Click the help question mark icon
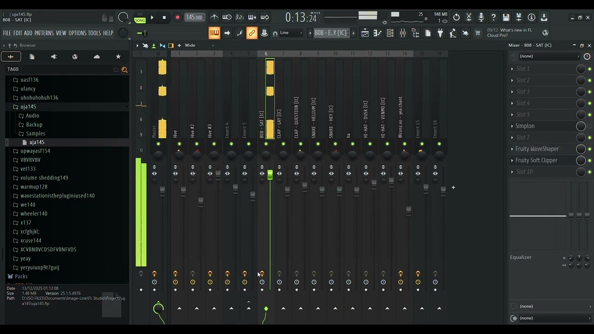 pyautogui.click(x=494, y=18)
